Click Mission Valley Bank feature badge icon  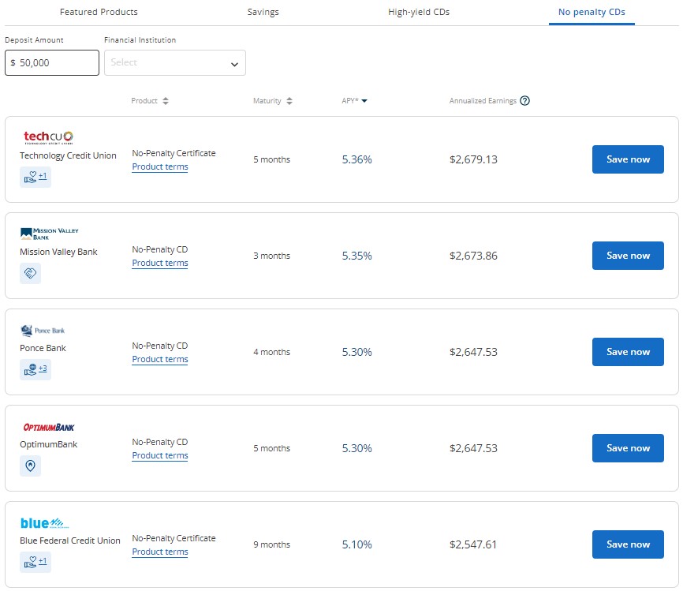[x=30, y=273]
